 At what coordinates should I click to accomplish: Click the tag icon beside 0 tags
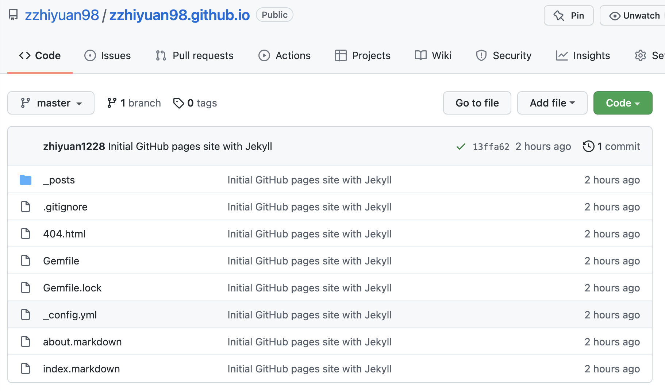178,103
